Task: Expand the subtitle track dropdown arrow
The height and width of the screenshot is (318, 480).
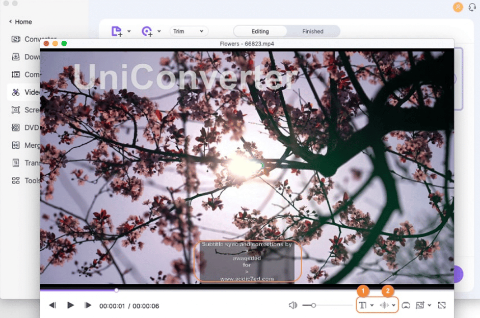Action: [x=372, y=305]
